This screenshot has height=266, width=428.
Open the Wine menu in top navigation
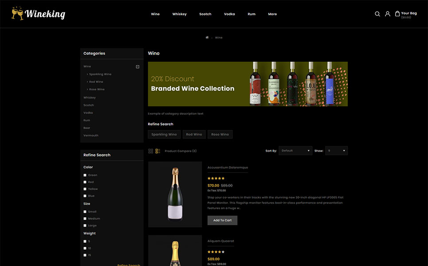point(155,14)
